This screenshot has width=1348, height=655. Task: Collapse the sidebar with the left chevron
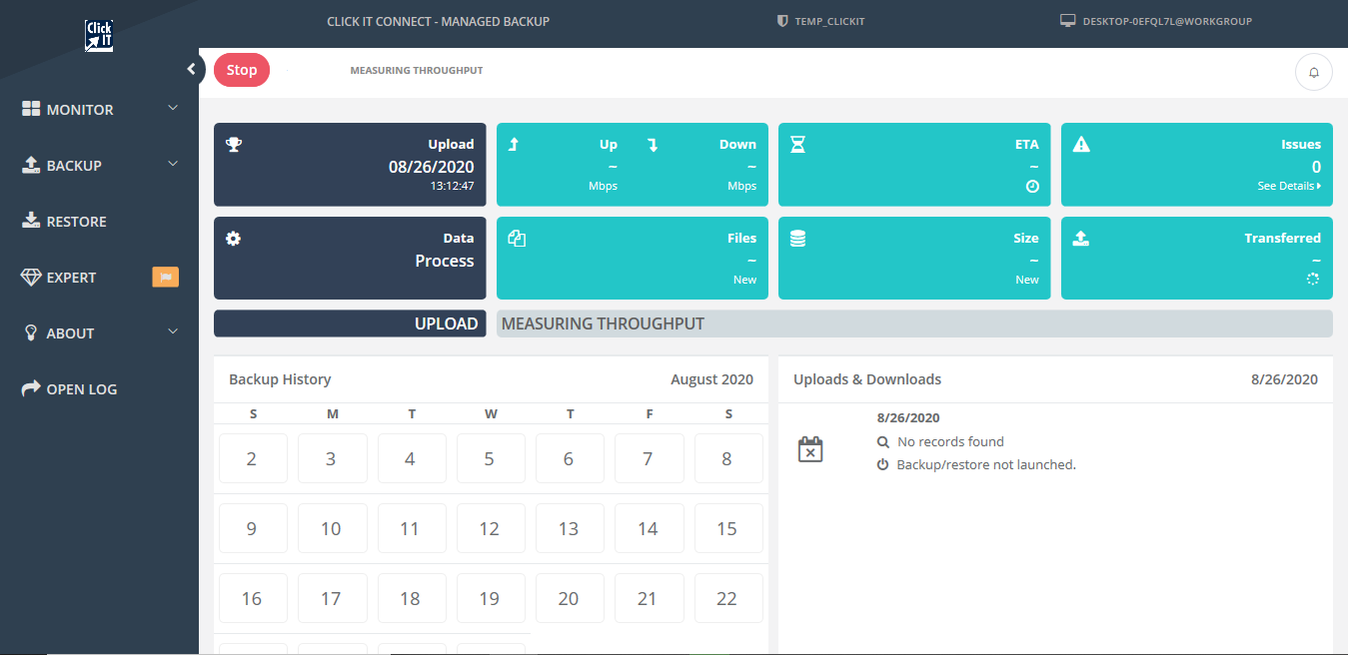point(191,69)
